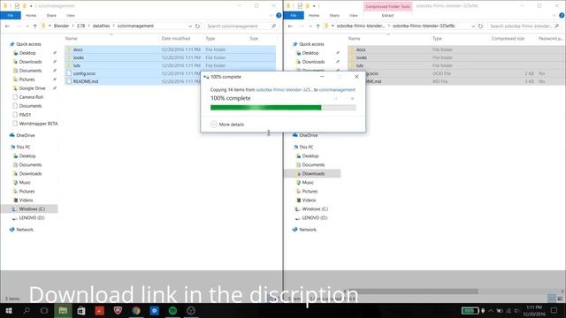Select luts folder in right zip window
Screen dimensions: 566x318
point(456,65)
